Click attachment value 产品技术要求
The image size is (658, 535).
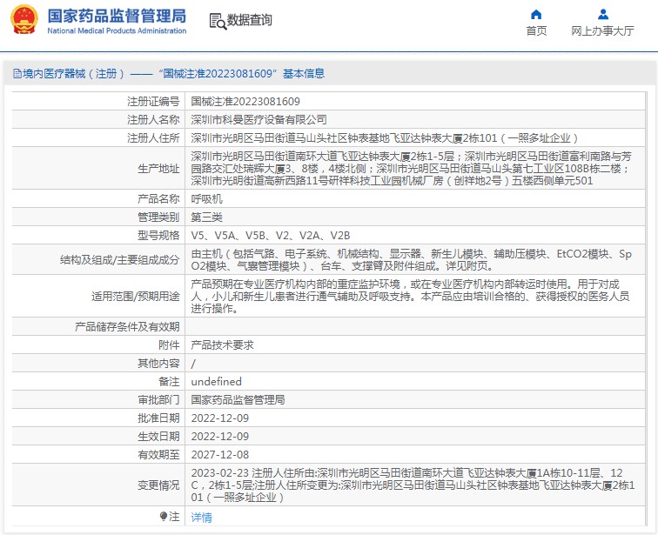click(221, 345)
